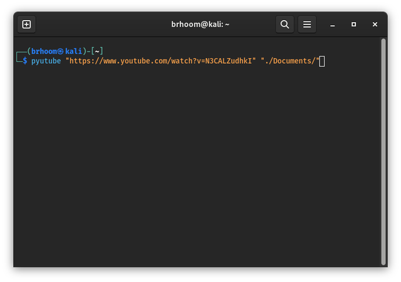The image size is (401, 282).
Task: Click the brhoom username in the prompt
Action: 45,50
